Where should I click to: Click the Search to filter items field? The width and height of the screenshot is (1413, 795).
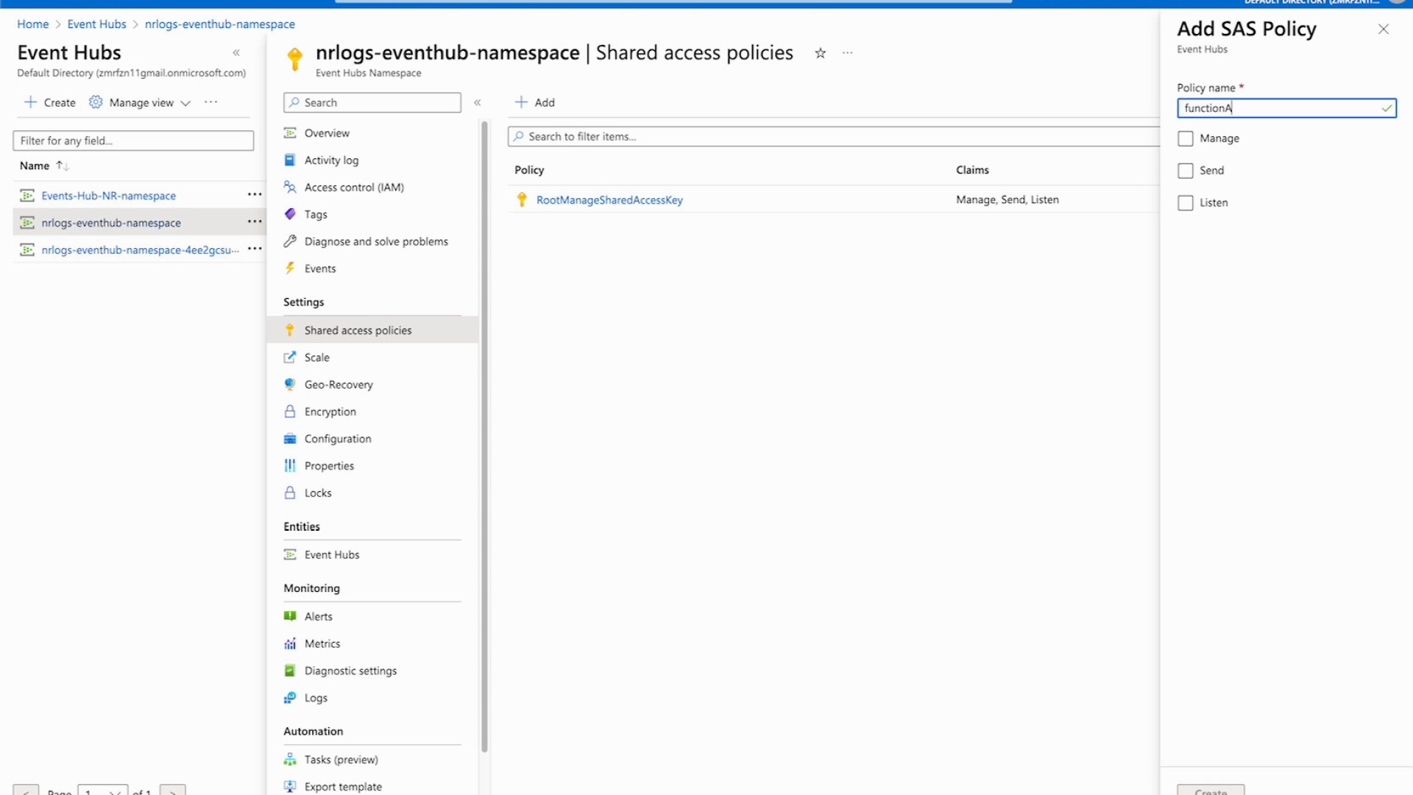point(834,136)
